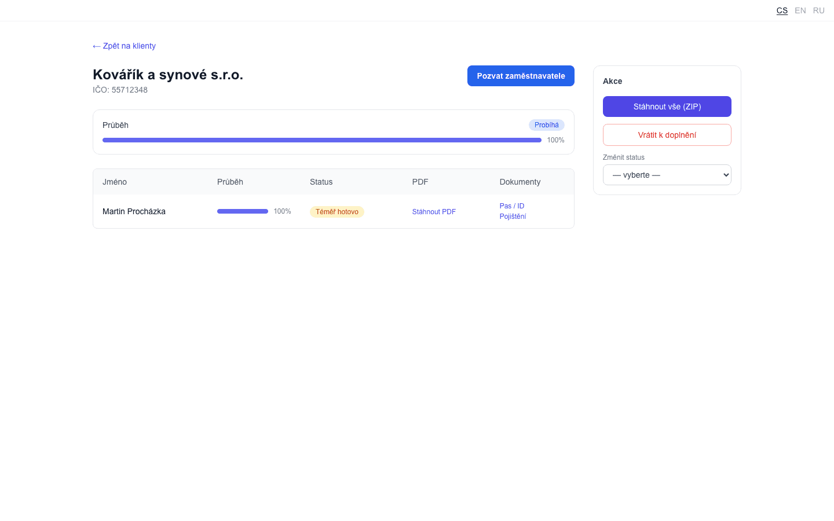Image resolution: width=834 pixels, height=521 pixels.
Task: Click the 'Průběh' column header in the table
Action: pyautogui.click(x=230, y=182)
